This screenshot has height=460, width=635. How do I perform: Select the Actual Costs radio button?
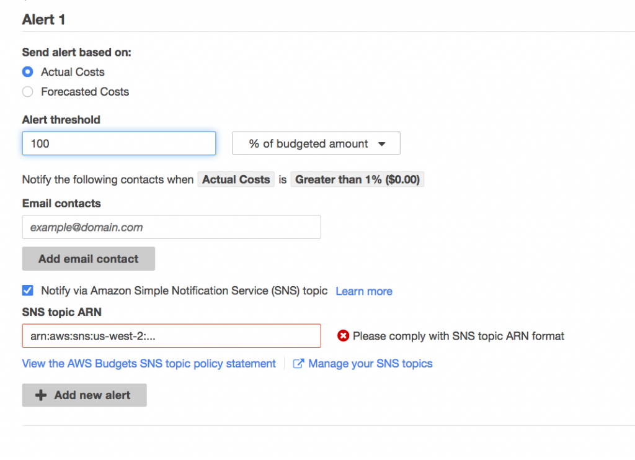(x=27, y=72)
